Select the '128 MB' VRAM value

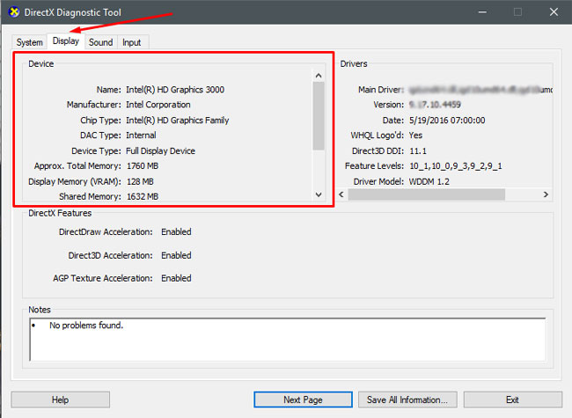coord(140,181)
